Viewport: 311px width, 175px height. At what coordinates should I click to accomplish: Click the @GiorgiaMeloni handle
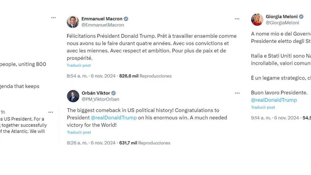283,23
